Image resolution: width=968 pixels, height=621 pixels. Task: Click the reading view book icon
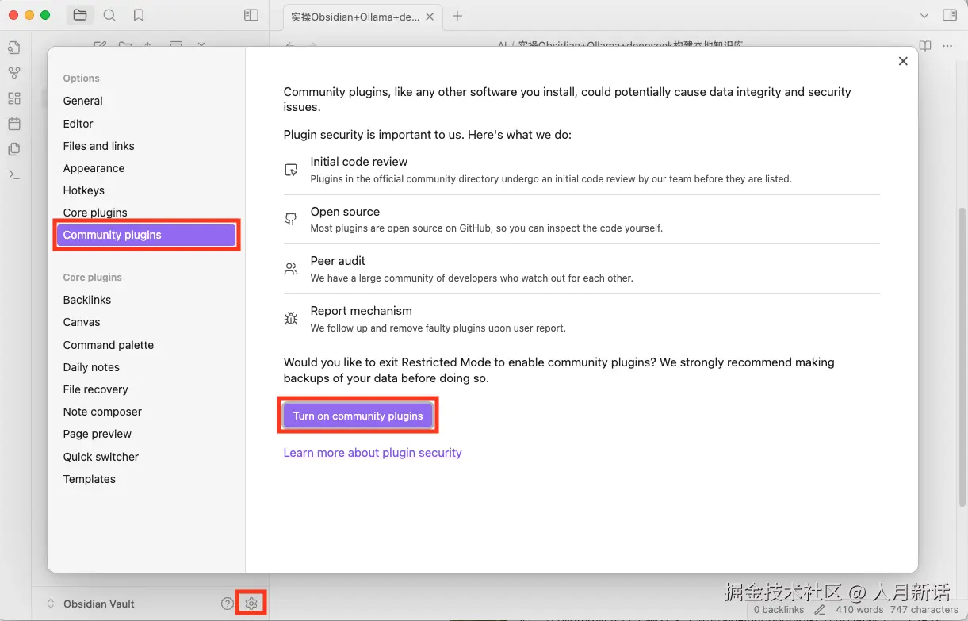coord(924,45)
